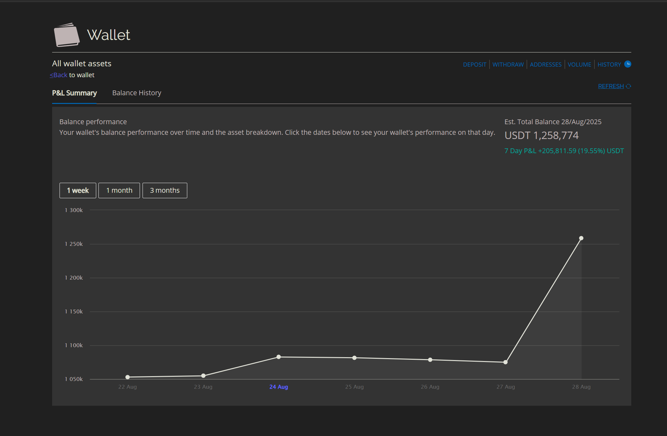Click the blue History clock icon

627,64
